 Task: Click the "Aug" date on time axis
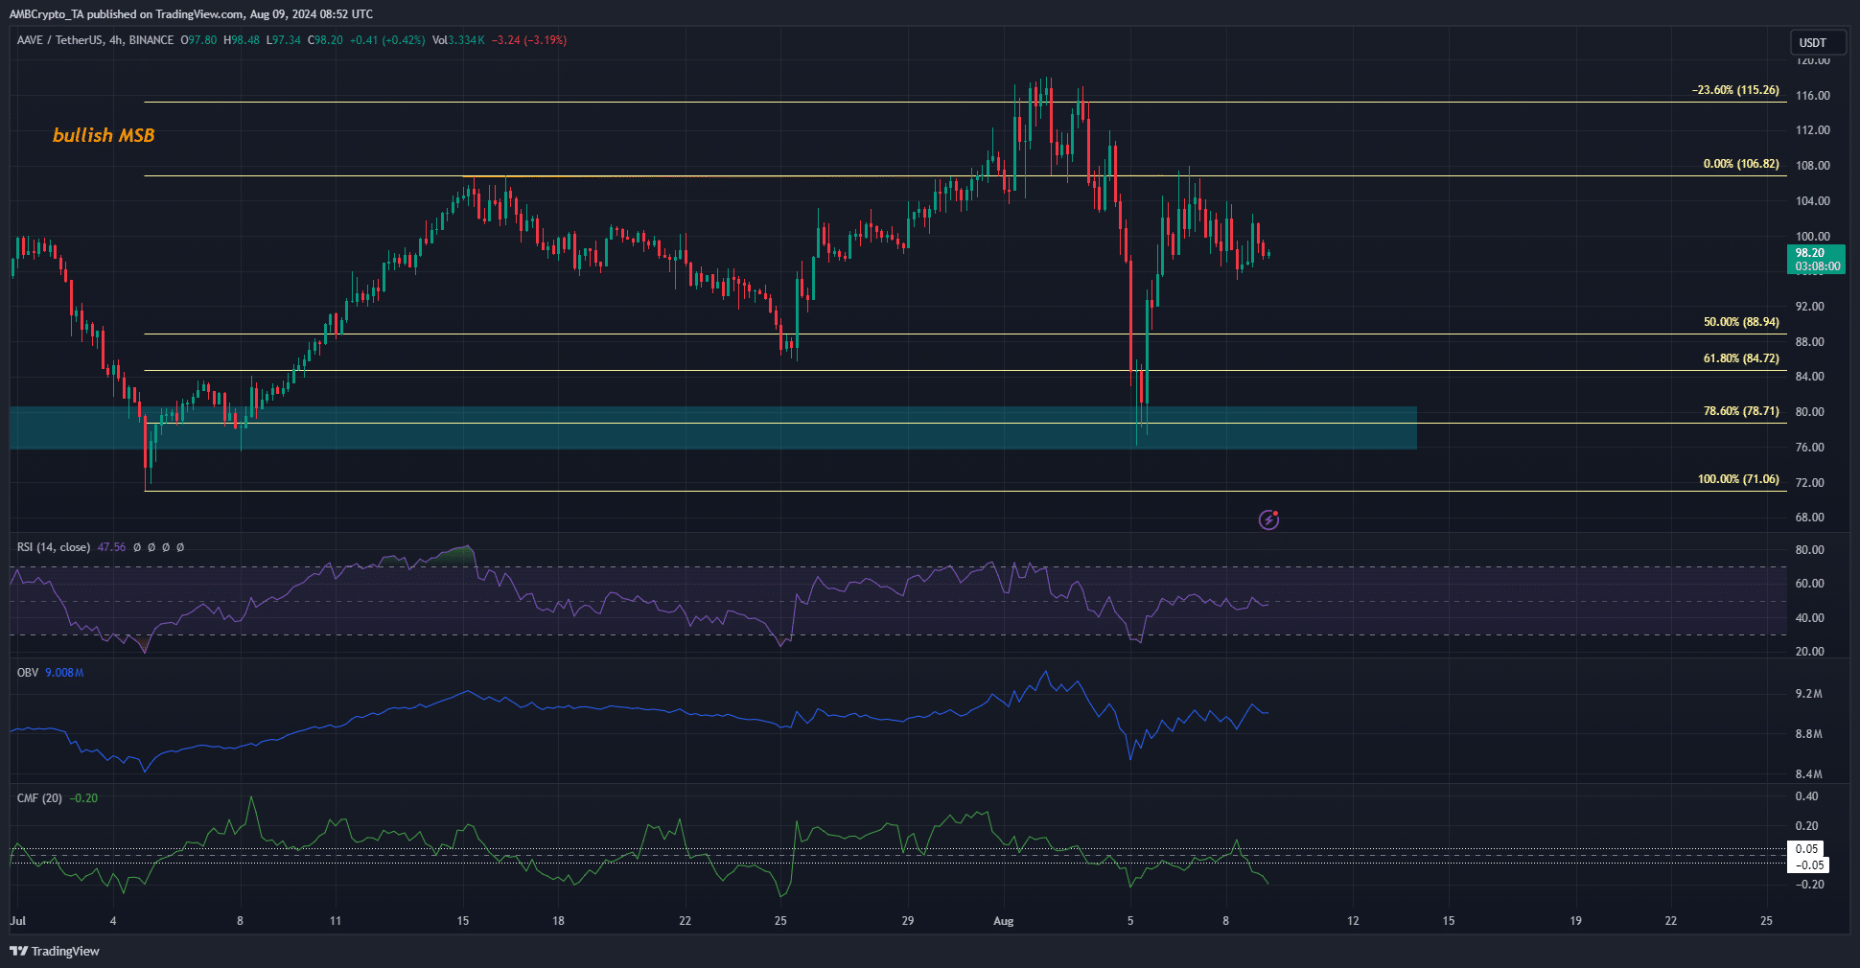click(x=1003, y=921)
